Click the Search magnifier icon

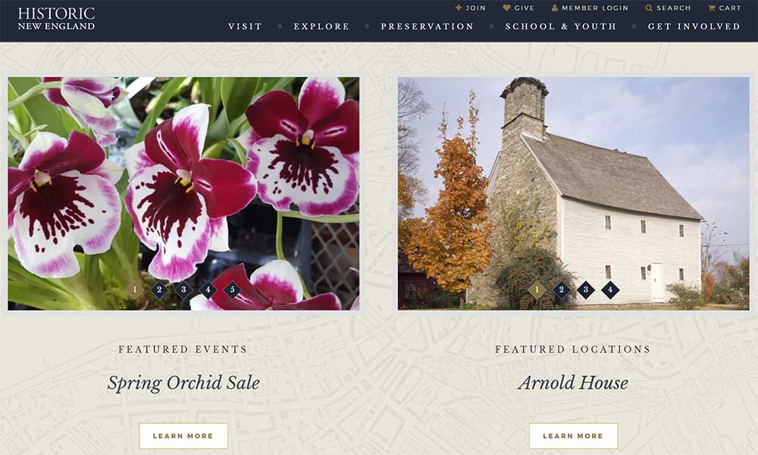click(649, 8)
